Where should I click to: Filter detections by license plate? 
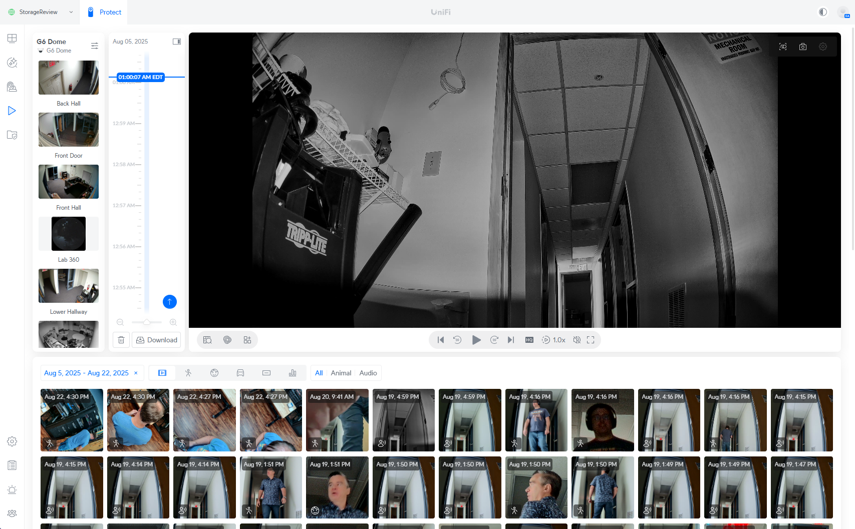point(266,373)
